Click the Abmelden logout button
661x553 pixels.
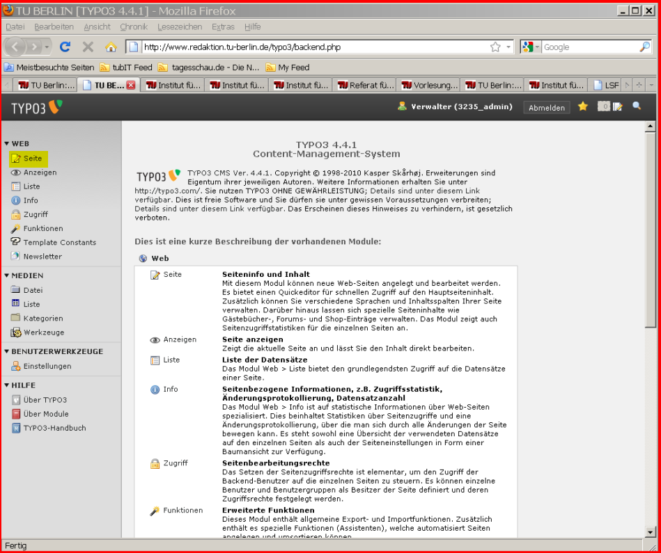[x=547, y=108]
